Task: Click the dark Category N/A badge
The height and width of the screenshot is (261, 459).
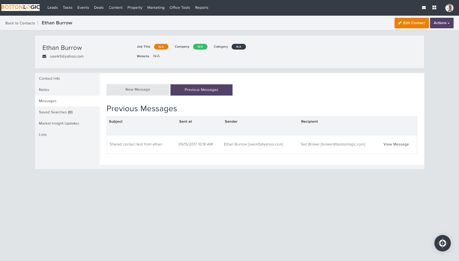Action: click(239, 47)
